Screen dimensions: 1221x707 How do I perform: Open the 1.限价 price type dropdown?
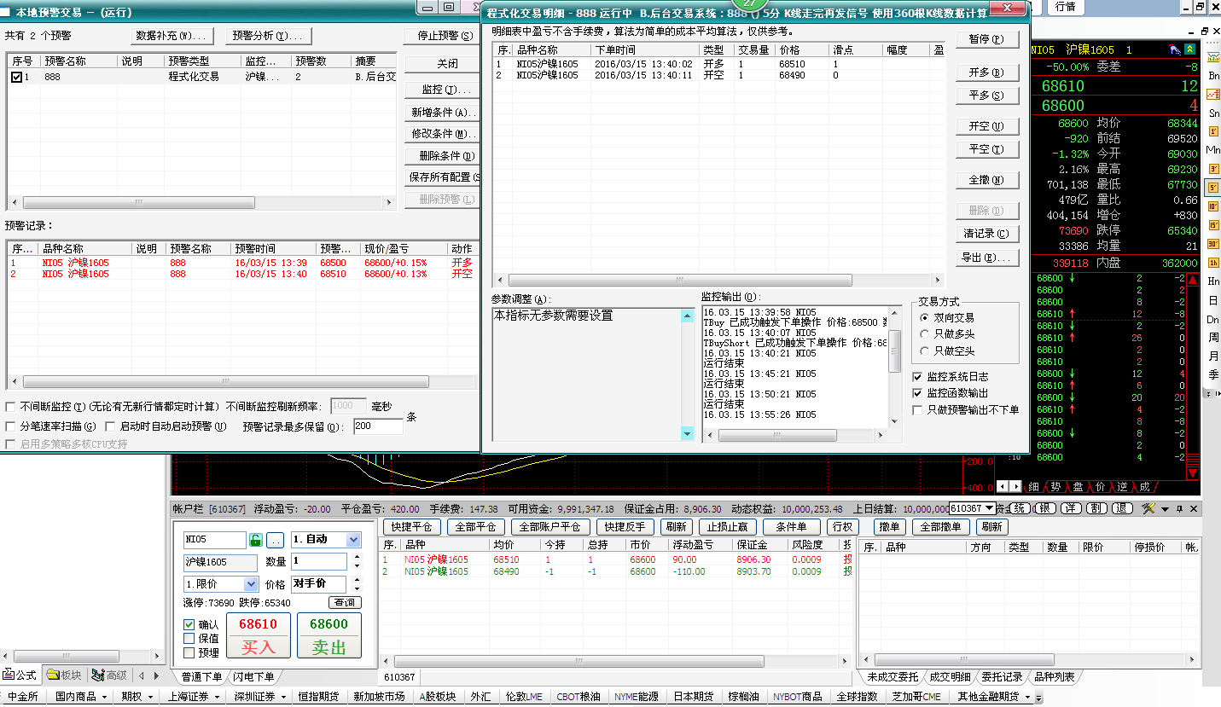click(251, 584)
